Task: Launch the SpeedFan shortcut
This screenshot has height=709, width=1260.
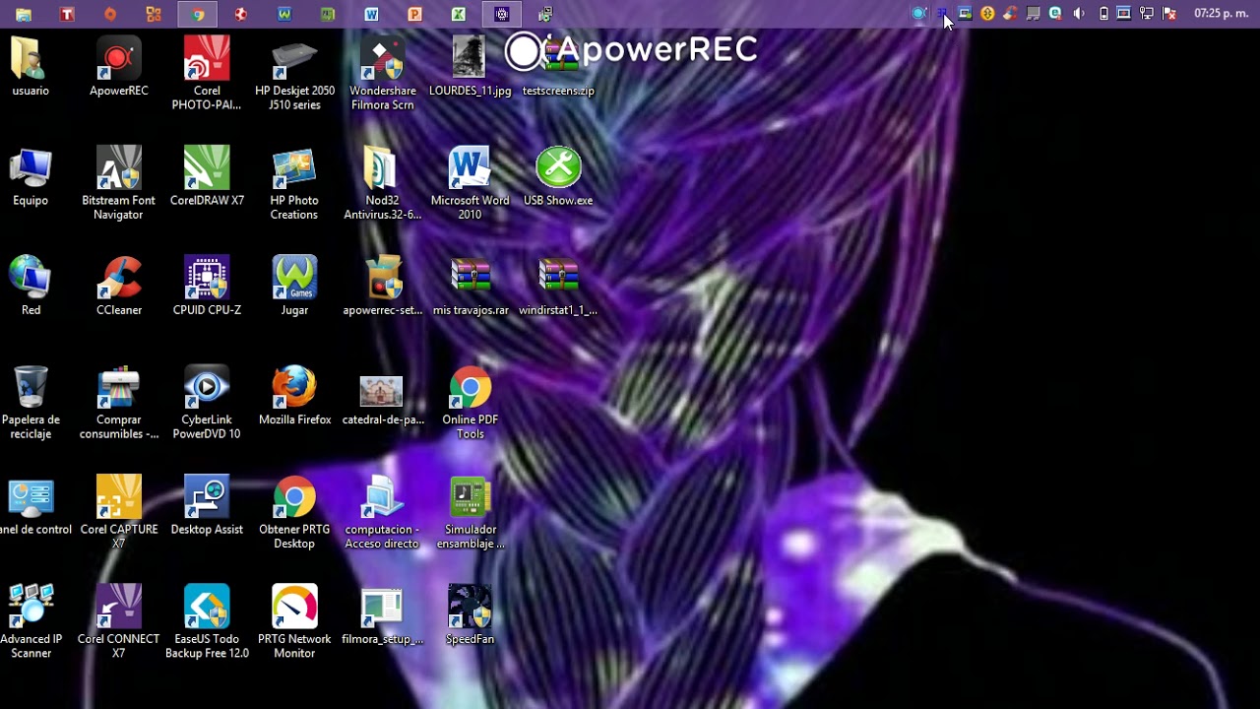Action: (x=470, y=615)
